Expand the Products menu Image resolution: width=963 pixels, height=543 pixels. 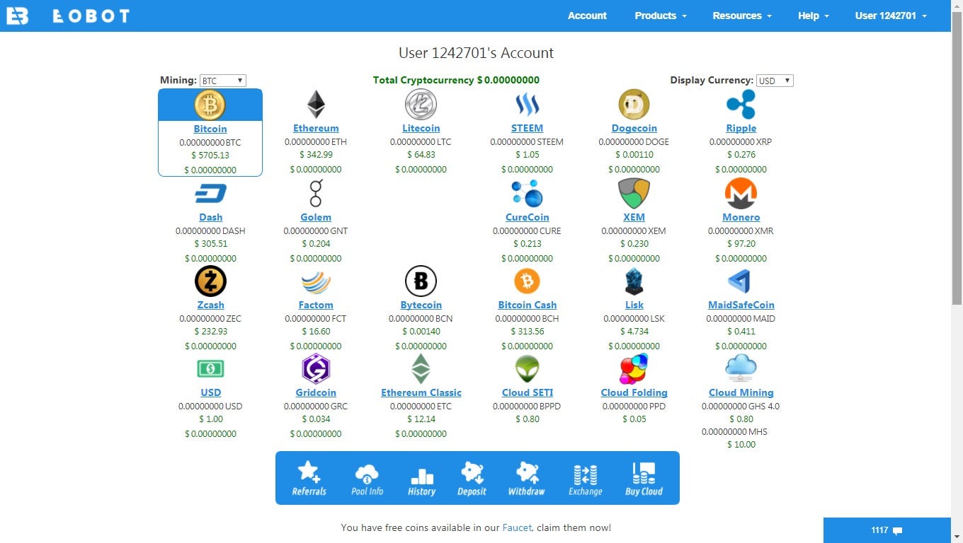661,16
